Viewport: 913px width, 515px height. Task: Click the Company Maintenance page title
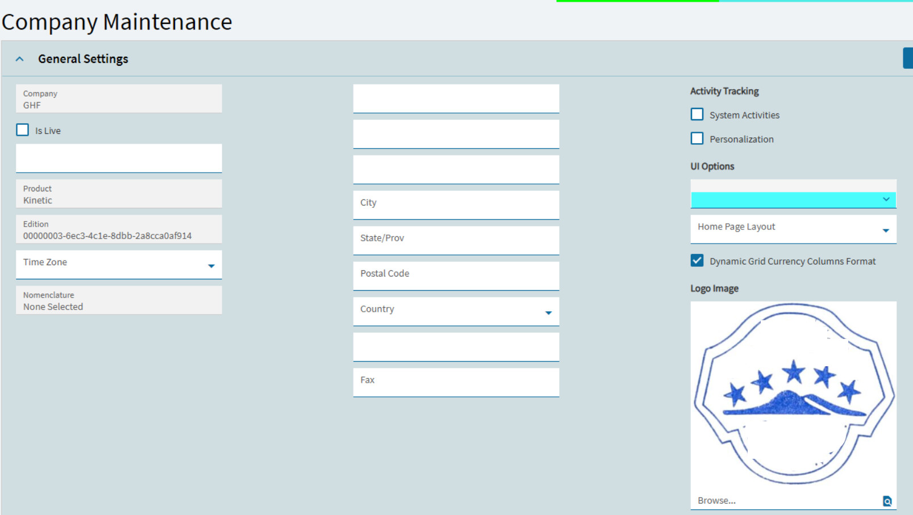117,22
